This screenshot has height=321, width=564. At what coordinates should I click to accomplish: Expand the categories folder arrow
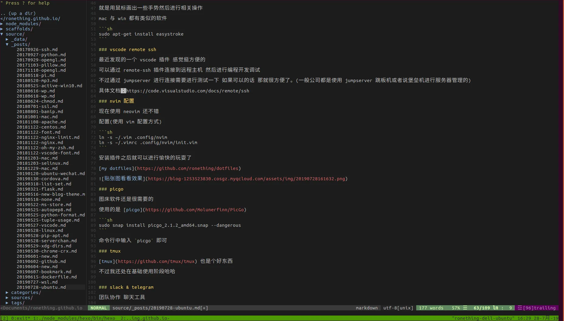7,292
